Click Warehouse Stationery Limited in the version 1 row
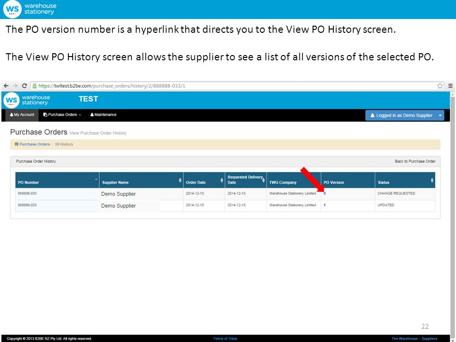456x342 pixels. (x=292, y=205)
